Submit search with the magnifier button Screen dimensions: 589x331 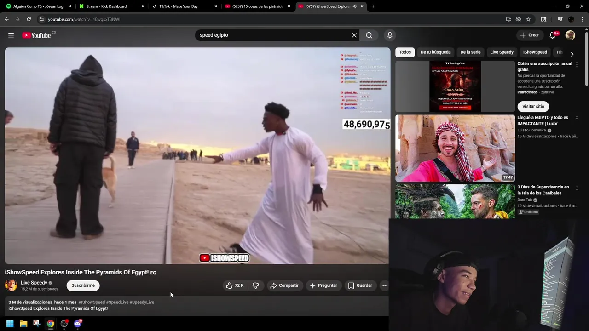click(x=369, y=35)
